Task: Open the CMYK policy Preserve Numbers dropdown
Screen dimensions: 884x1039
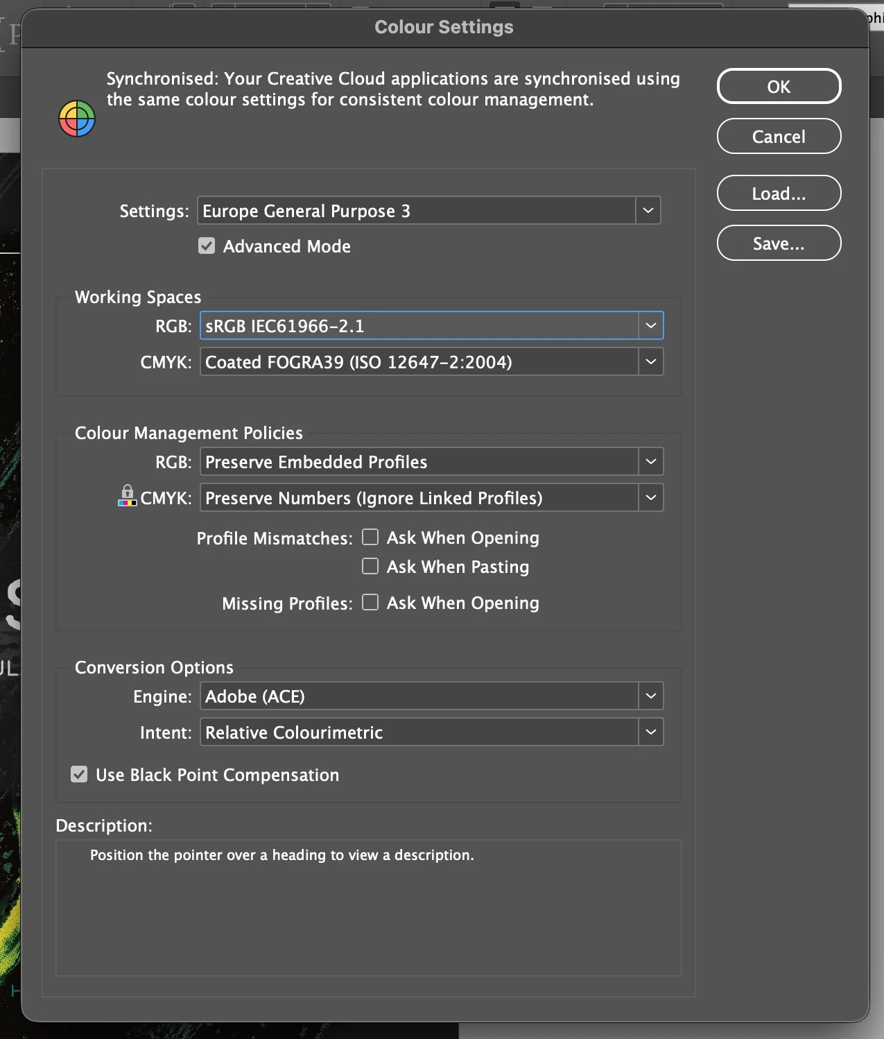Action: tap(432, 498)
